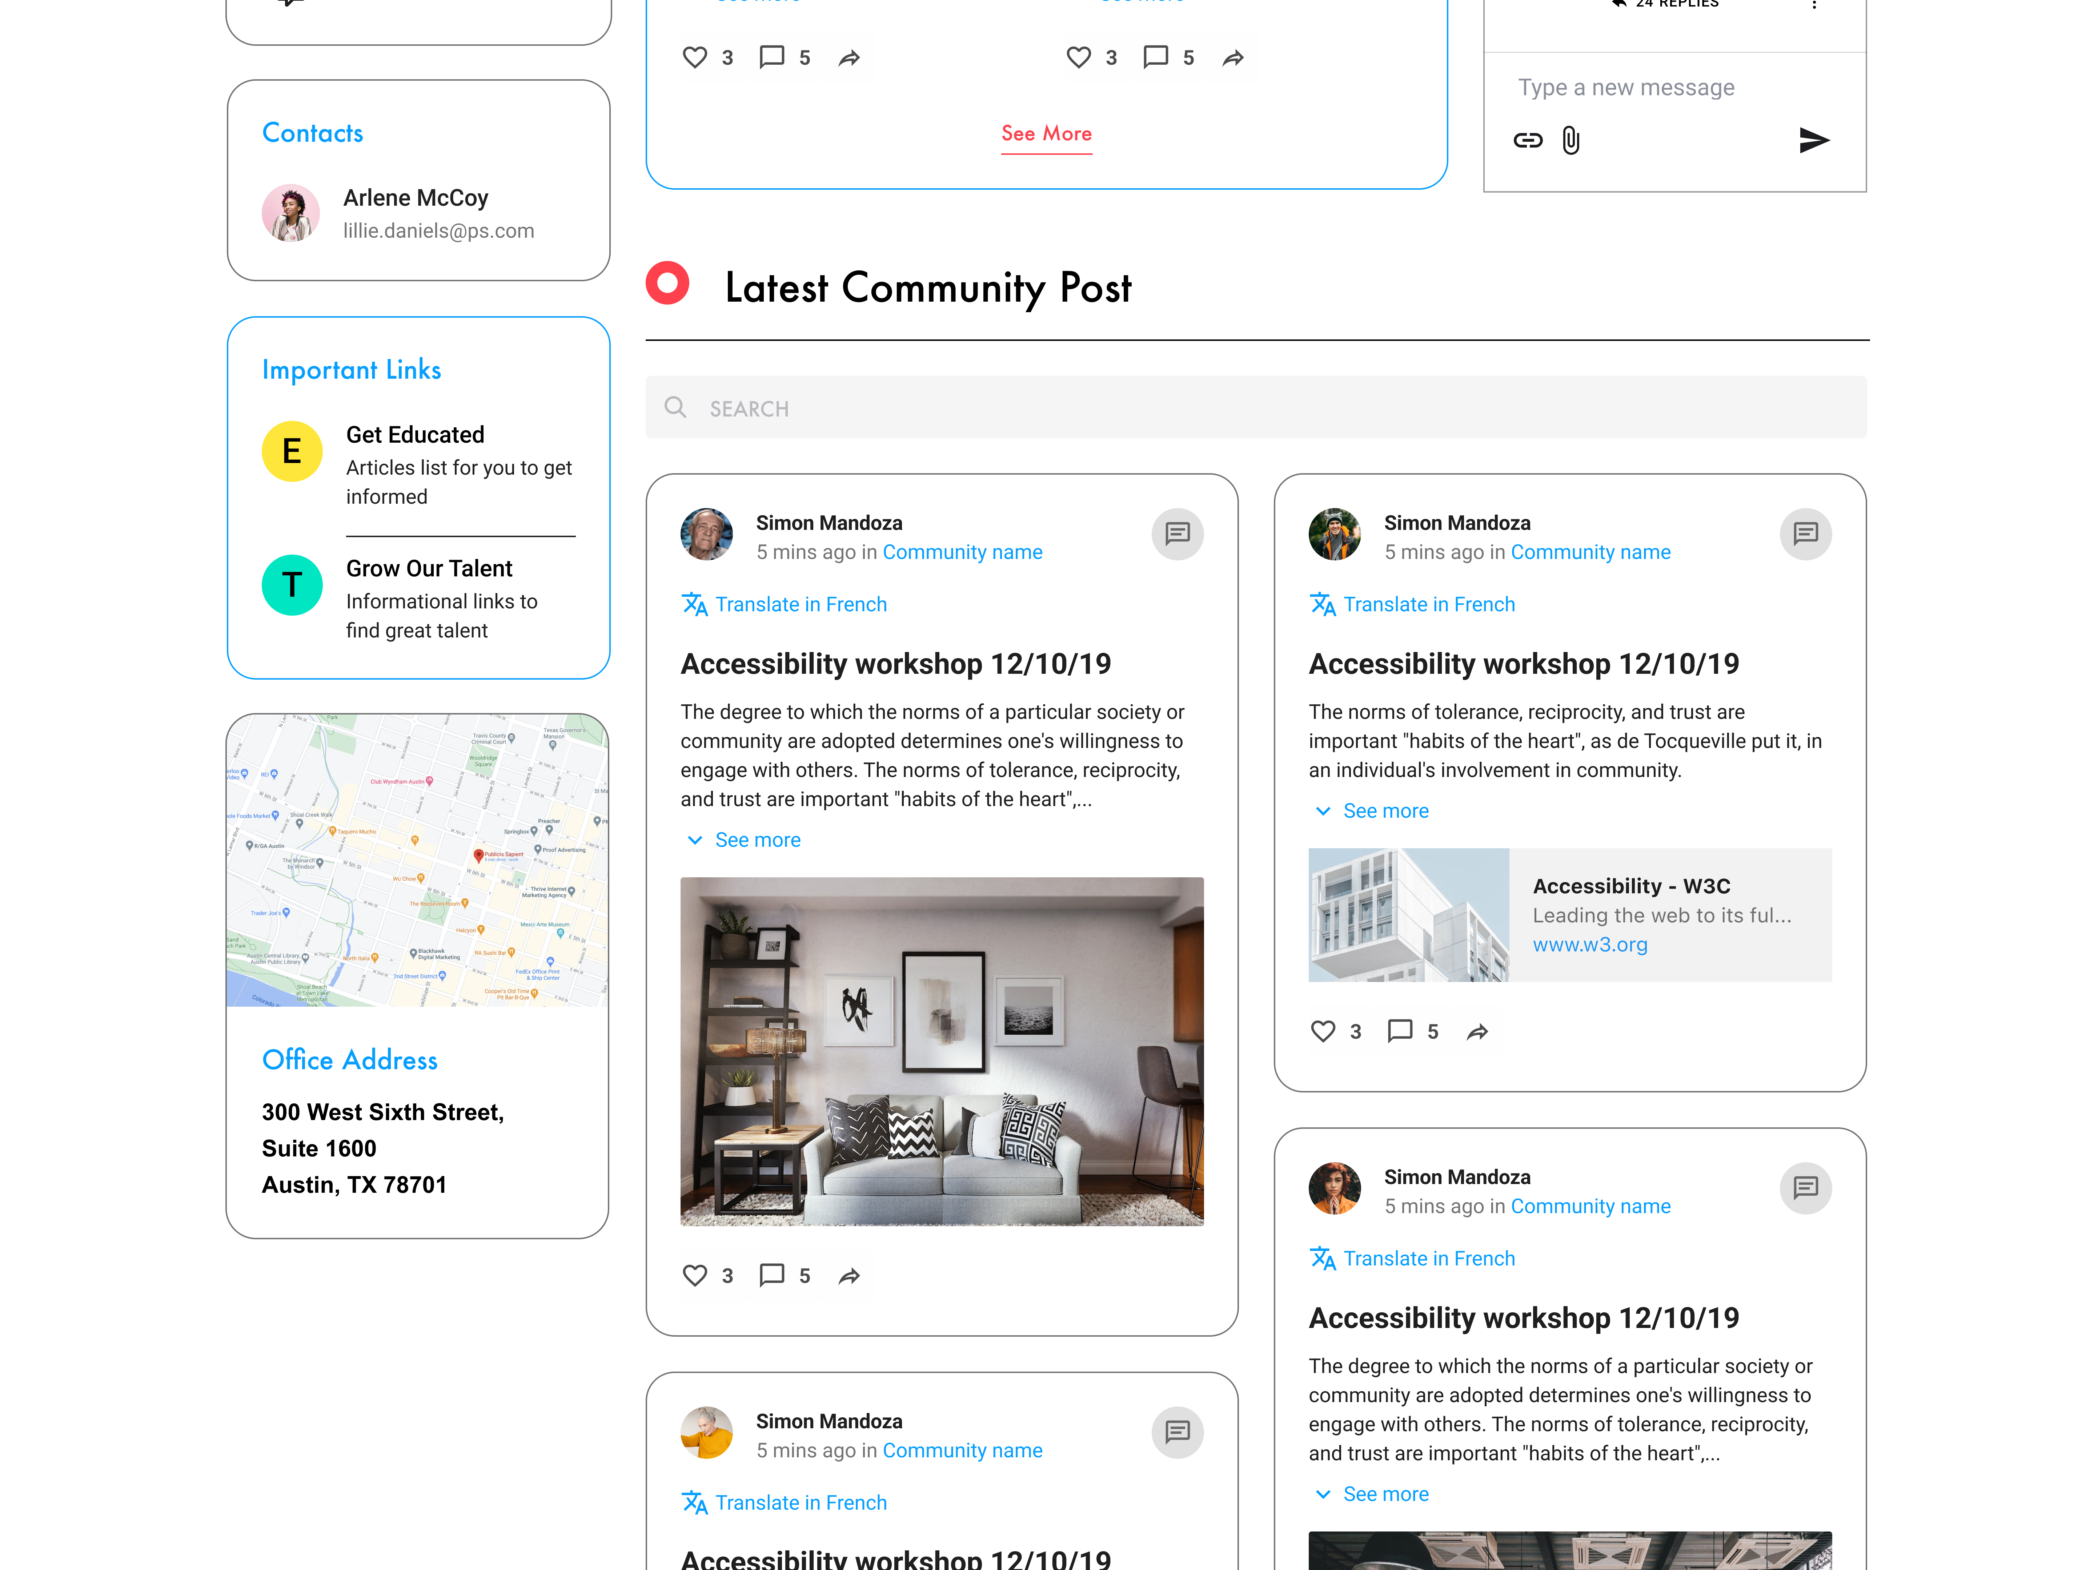Click the Type a new message field

tap(1625, 88)
